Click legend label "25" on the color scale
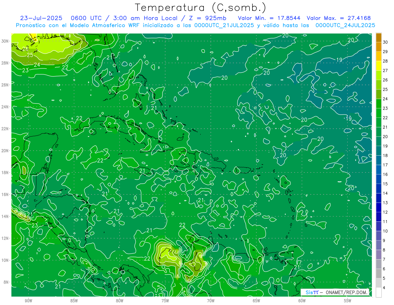 385,89
